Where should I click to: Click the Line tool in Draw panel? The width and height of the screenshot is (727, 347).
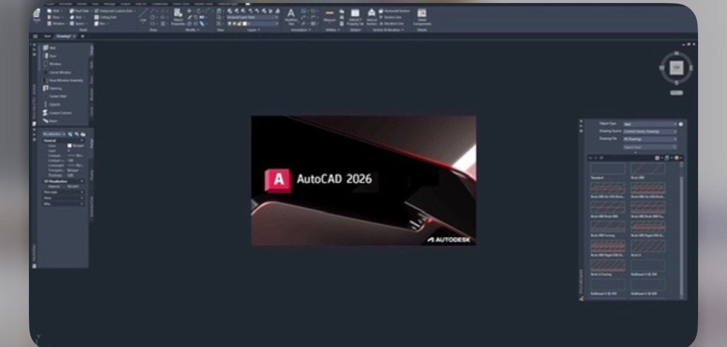coord(143,16)
